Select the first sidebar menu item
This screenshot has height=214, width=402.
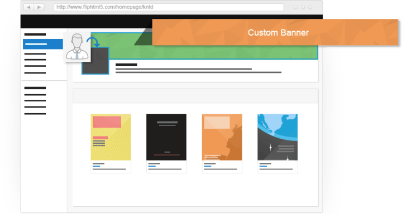click(x=35, y=35)
